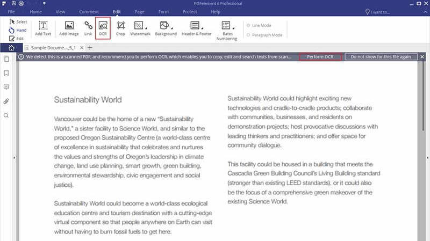Expand Bates Numbering dropdown arrow

coord(233,28)
